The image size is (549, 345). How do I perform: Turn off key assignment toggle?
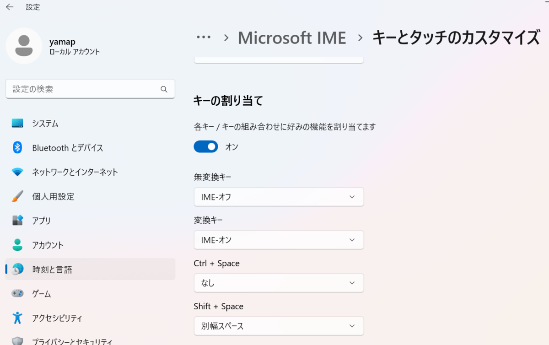[x=206, y=146]
